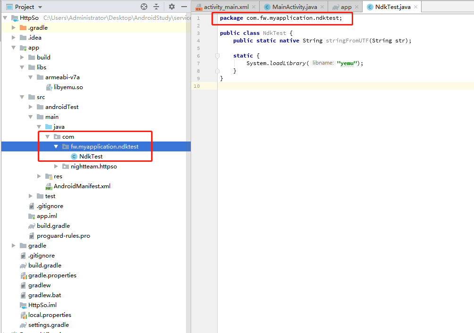
Task: Click the collapse all icon in Project panel
Action: 156,7
